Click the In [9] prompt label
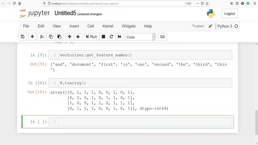258x145 pixels. point(38,55)
